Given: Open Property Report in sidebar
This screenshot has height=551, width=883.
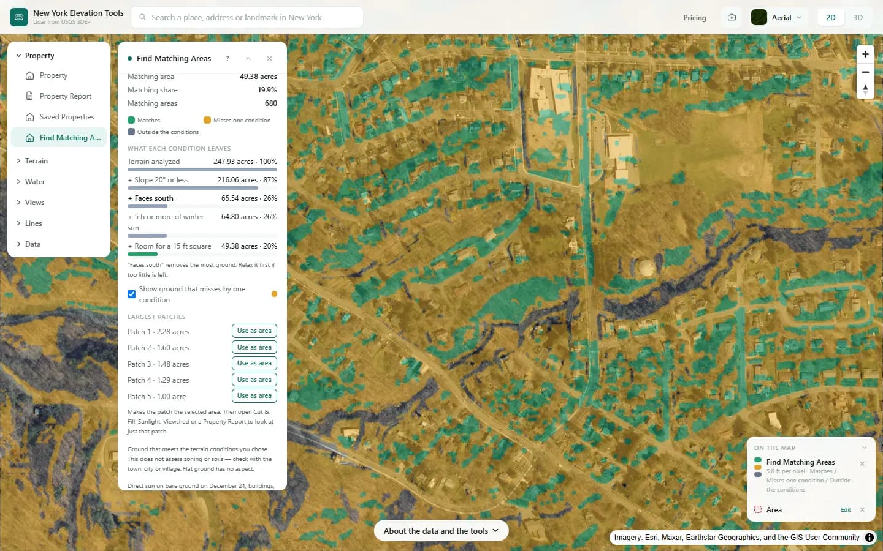Looking at the screenshot, I should [x=59, y=96].
